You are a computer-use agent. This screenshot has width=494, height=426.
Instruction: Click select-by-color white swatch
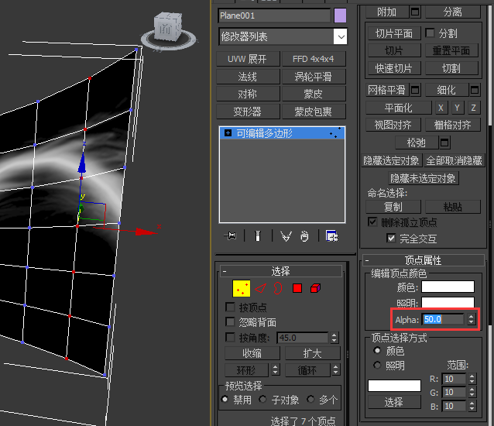point(394,386)
